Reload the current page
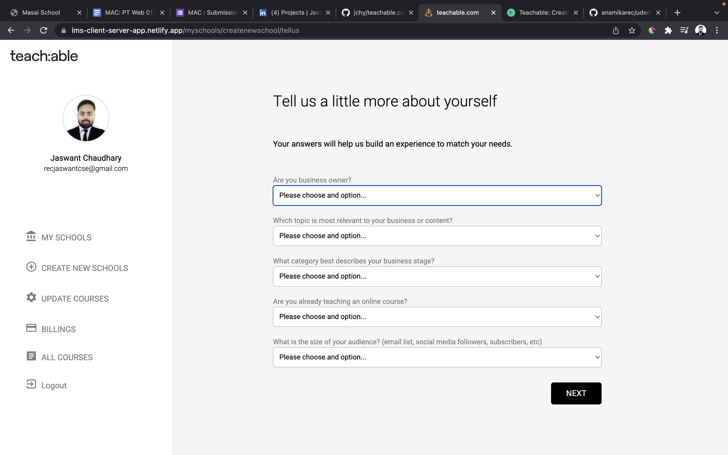 (x=44, y=30)
